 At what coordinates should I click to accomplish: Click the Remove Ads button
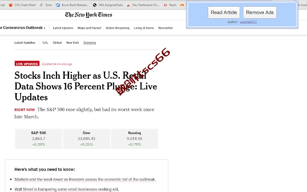tap(260, 12)
